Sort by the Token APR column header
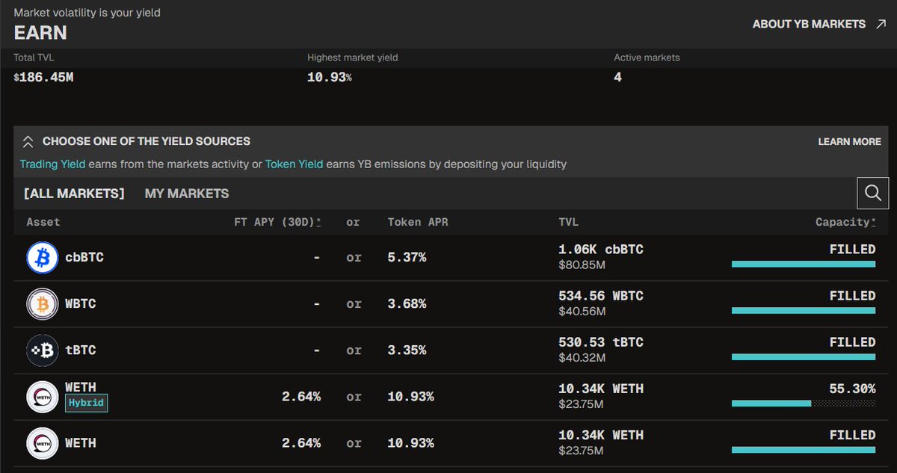This screenshot has height=473, width=897. pyautogui.click(x=418, y=222)
